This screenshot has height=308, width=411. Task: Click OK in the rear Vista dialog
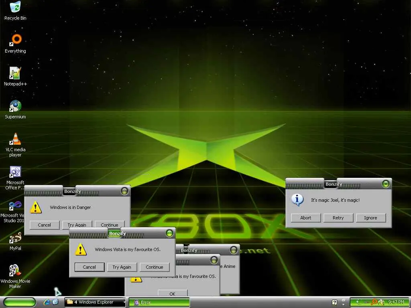click(173, 293)
